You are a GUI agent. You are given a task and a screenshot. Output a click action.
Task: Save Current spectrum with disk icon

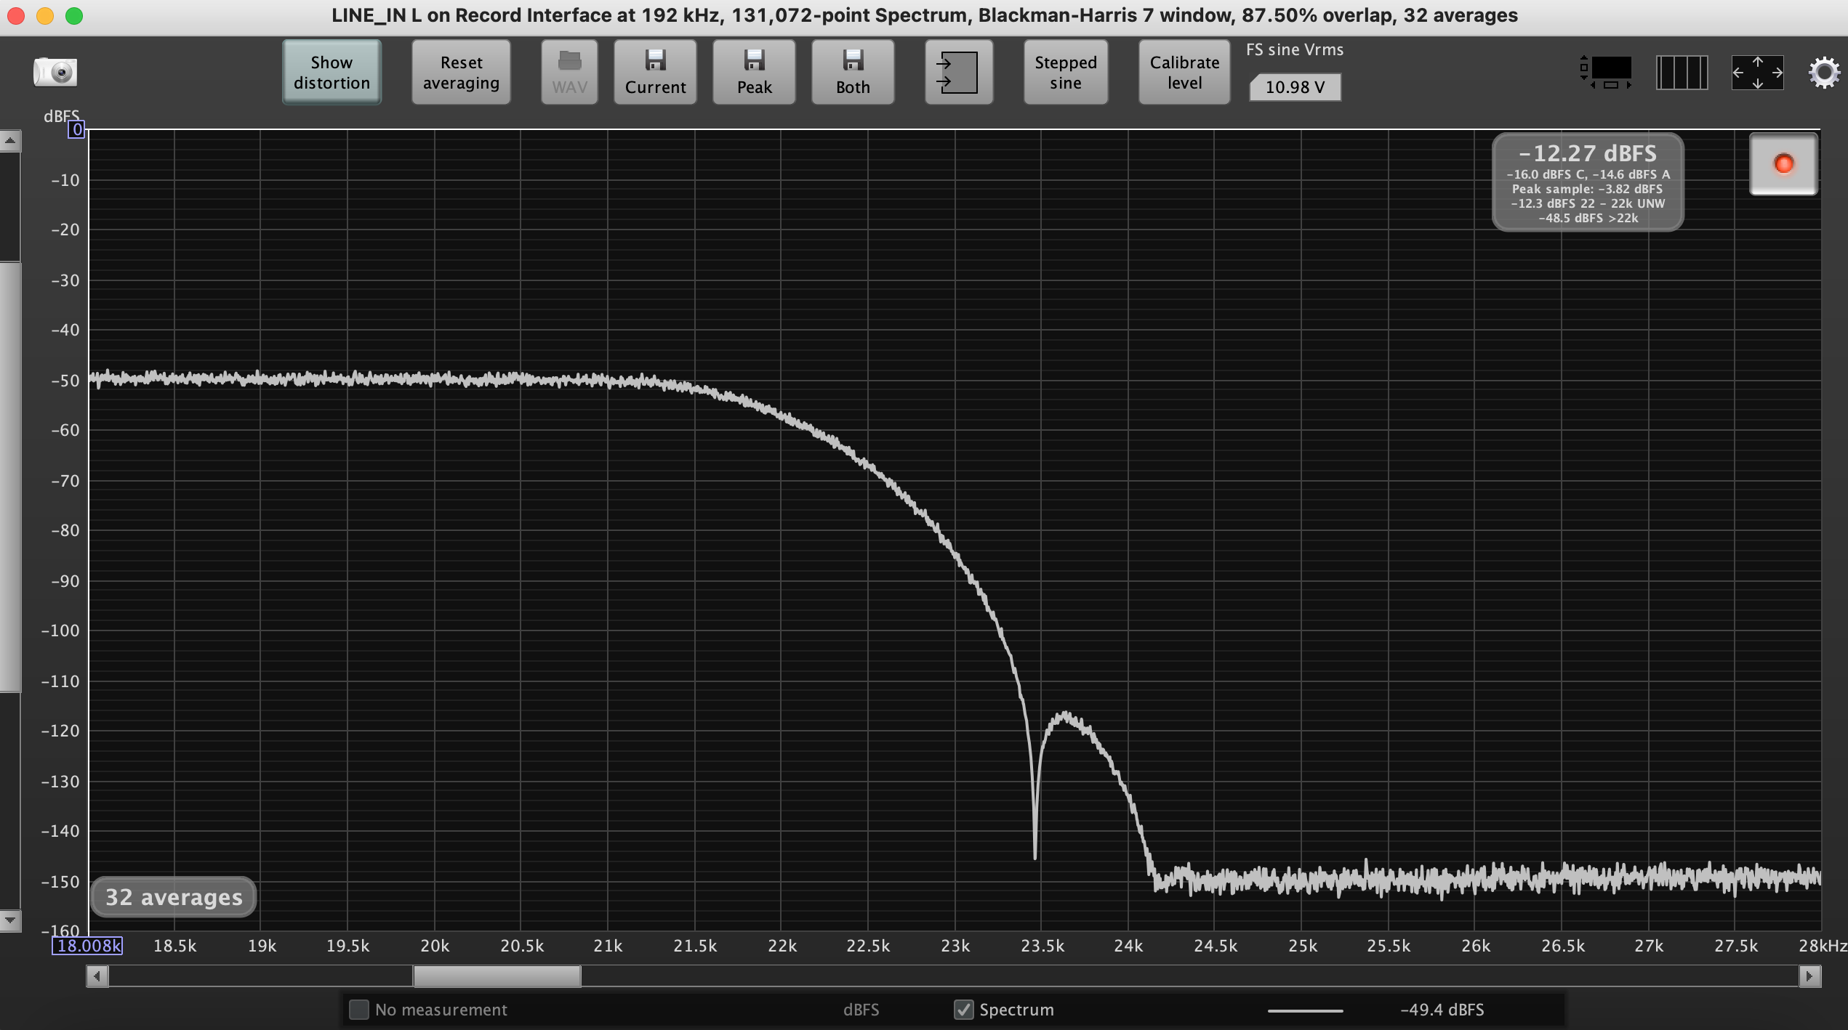[655, 72]
